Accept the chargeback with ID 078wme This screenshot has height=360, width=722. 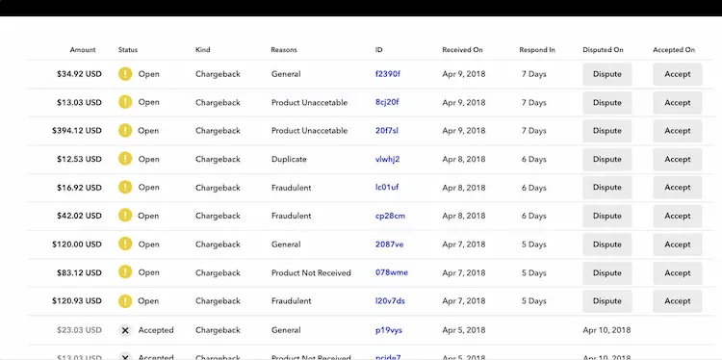tap(678, 273)
